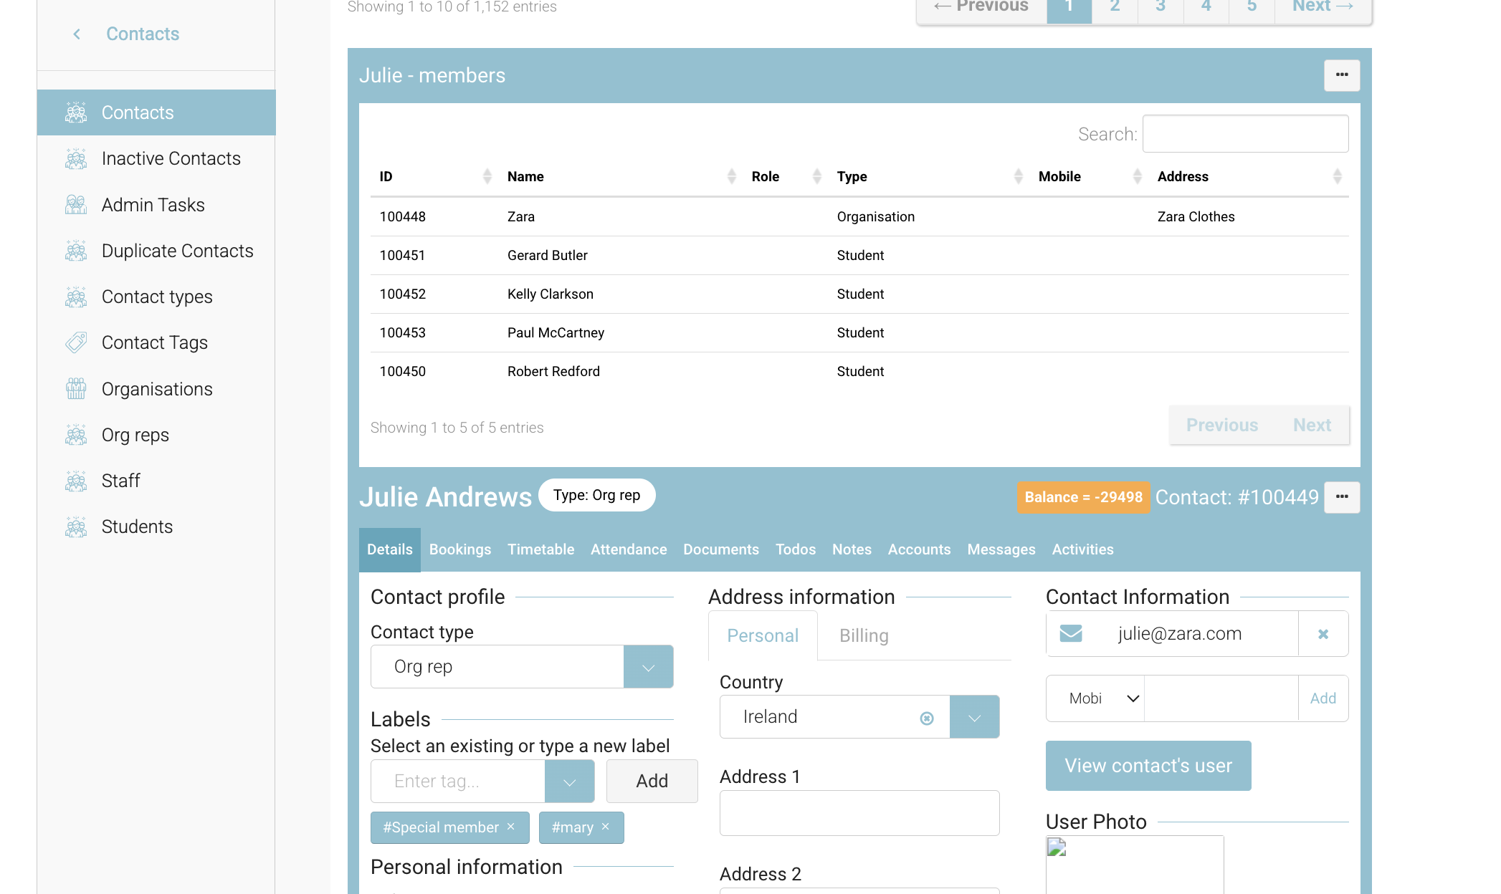Remove the julie@zara.com email entry
This screenshot has width=1501, height=894.
point(1323,634)
